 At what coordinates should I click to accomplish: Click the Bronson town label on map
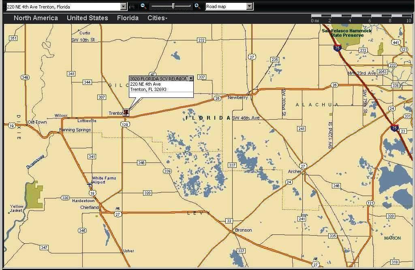(x=244, y=230)
